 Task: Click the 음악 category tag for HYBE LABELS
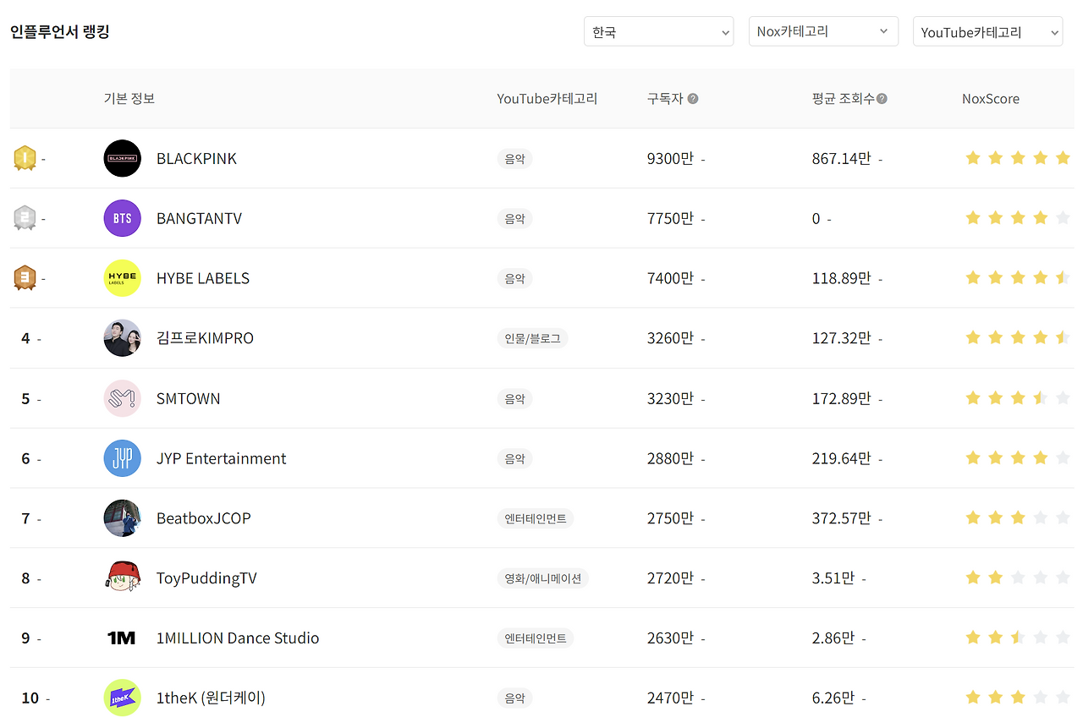pyautogui.click(x=514, y=278)
